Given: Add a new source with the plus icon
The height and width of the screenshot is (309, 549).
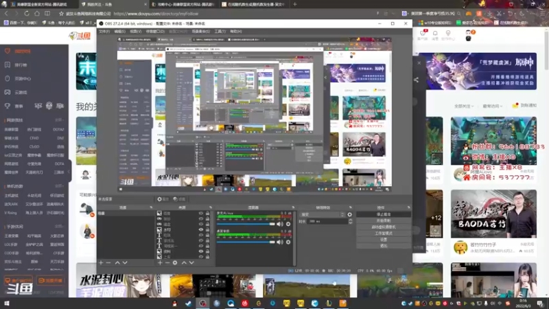Looking at the screenshot, I should (x=160, y=262).
